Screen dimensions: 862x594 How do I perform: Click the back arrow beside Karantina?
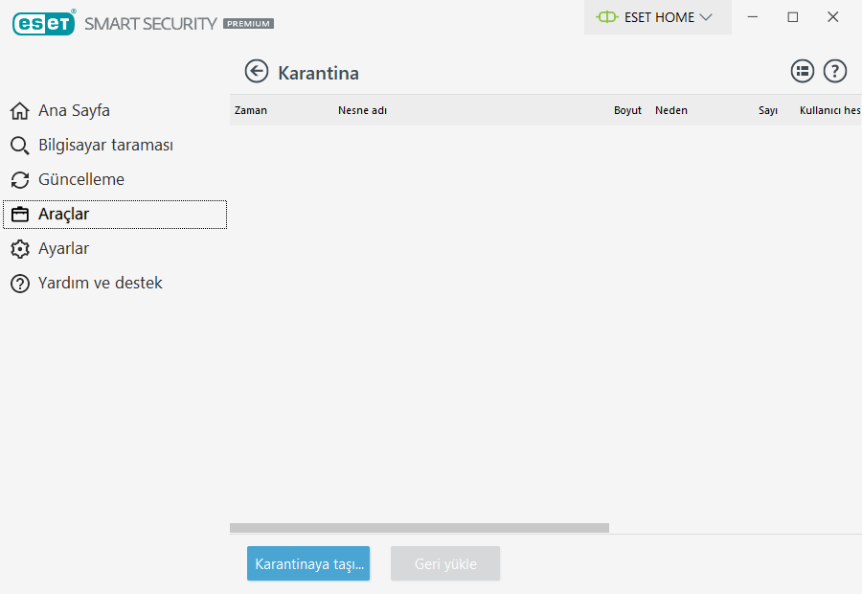[x=256, y=72]
